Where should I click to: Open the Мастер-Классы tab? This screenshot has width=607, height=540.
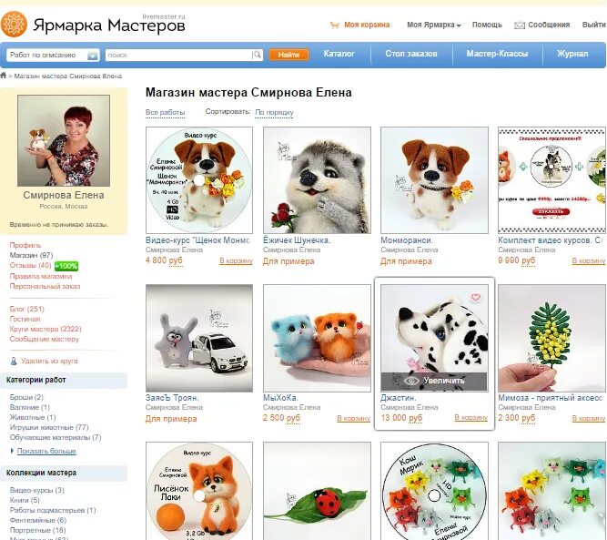(x=497, y=54)
